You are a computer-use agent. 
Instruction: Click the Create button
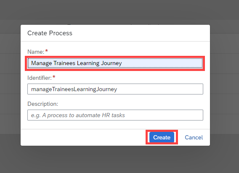pos(162,137)
